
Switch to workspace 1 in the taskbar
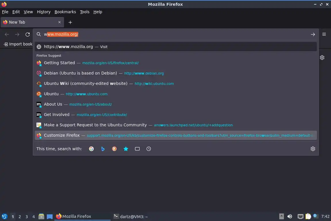(13, 217)
